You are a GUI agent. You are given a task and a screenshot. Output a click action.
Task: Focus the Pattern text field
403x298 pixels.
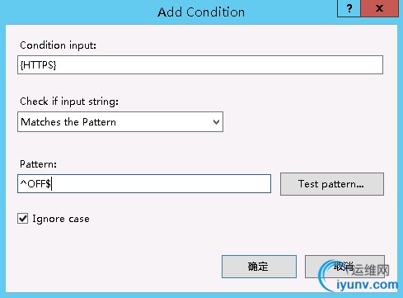(144, 183)
